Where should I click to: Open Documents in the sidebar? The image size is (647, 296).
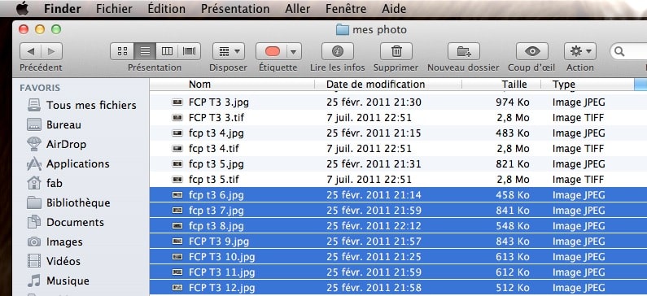coord(65,222)
